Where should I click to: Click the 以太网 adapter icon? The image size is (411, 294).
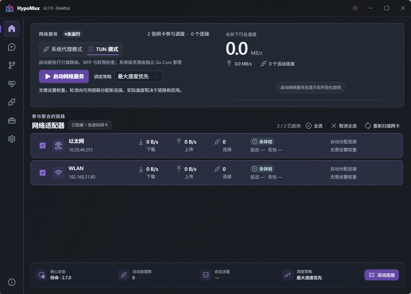click(58, 146)
